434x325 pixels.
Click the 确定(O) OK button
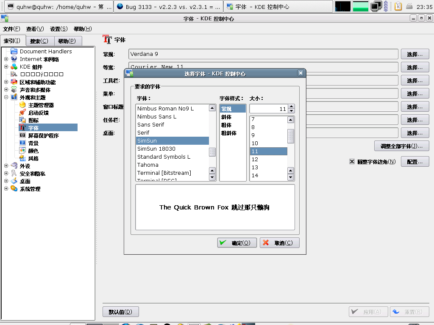(x=237, y=243)
